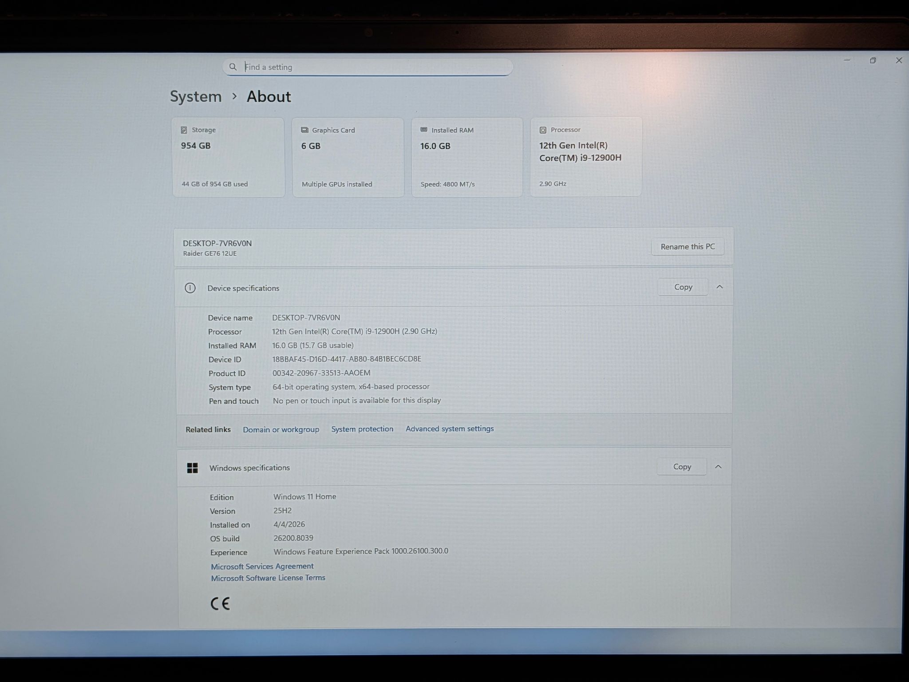Open System protection link
This screenshot has width=909, height=682.
click(x=362, y=429)
